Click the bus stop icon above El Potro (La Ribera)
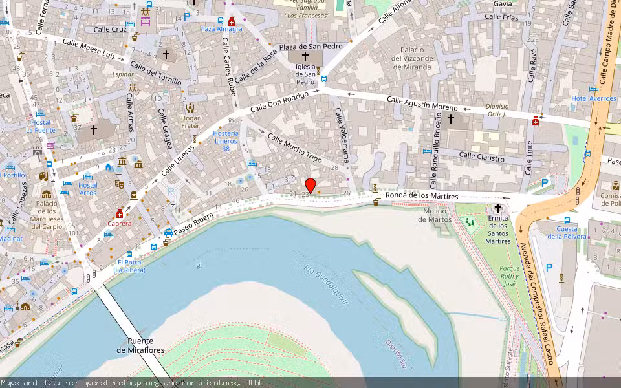 129,253
